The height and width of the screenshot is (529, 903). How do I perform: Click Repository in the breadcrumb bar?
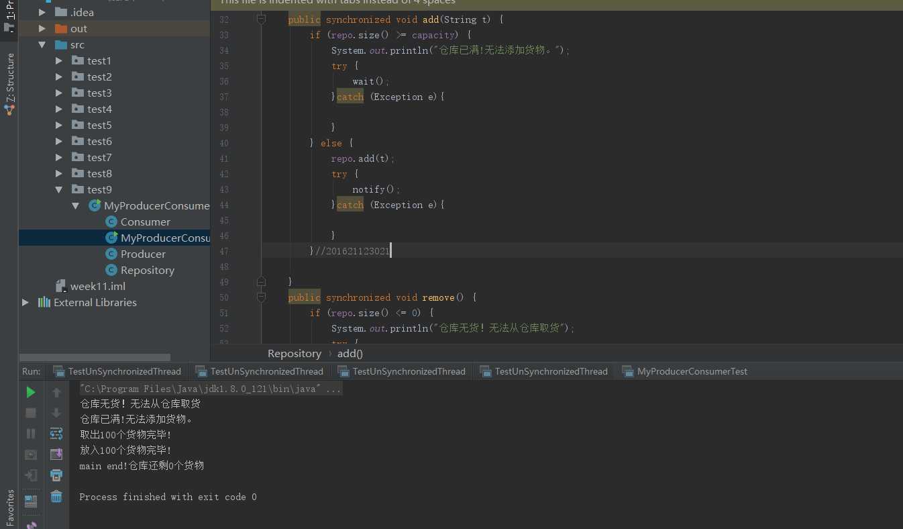click(x=295, y=353)
